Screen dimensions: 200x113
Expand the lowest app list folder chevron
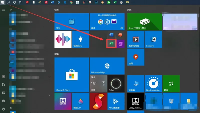click(49, 95)
